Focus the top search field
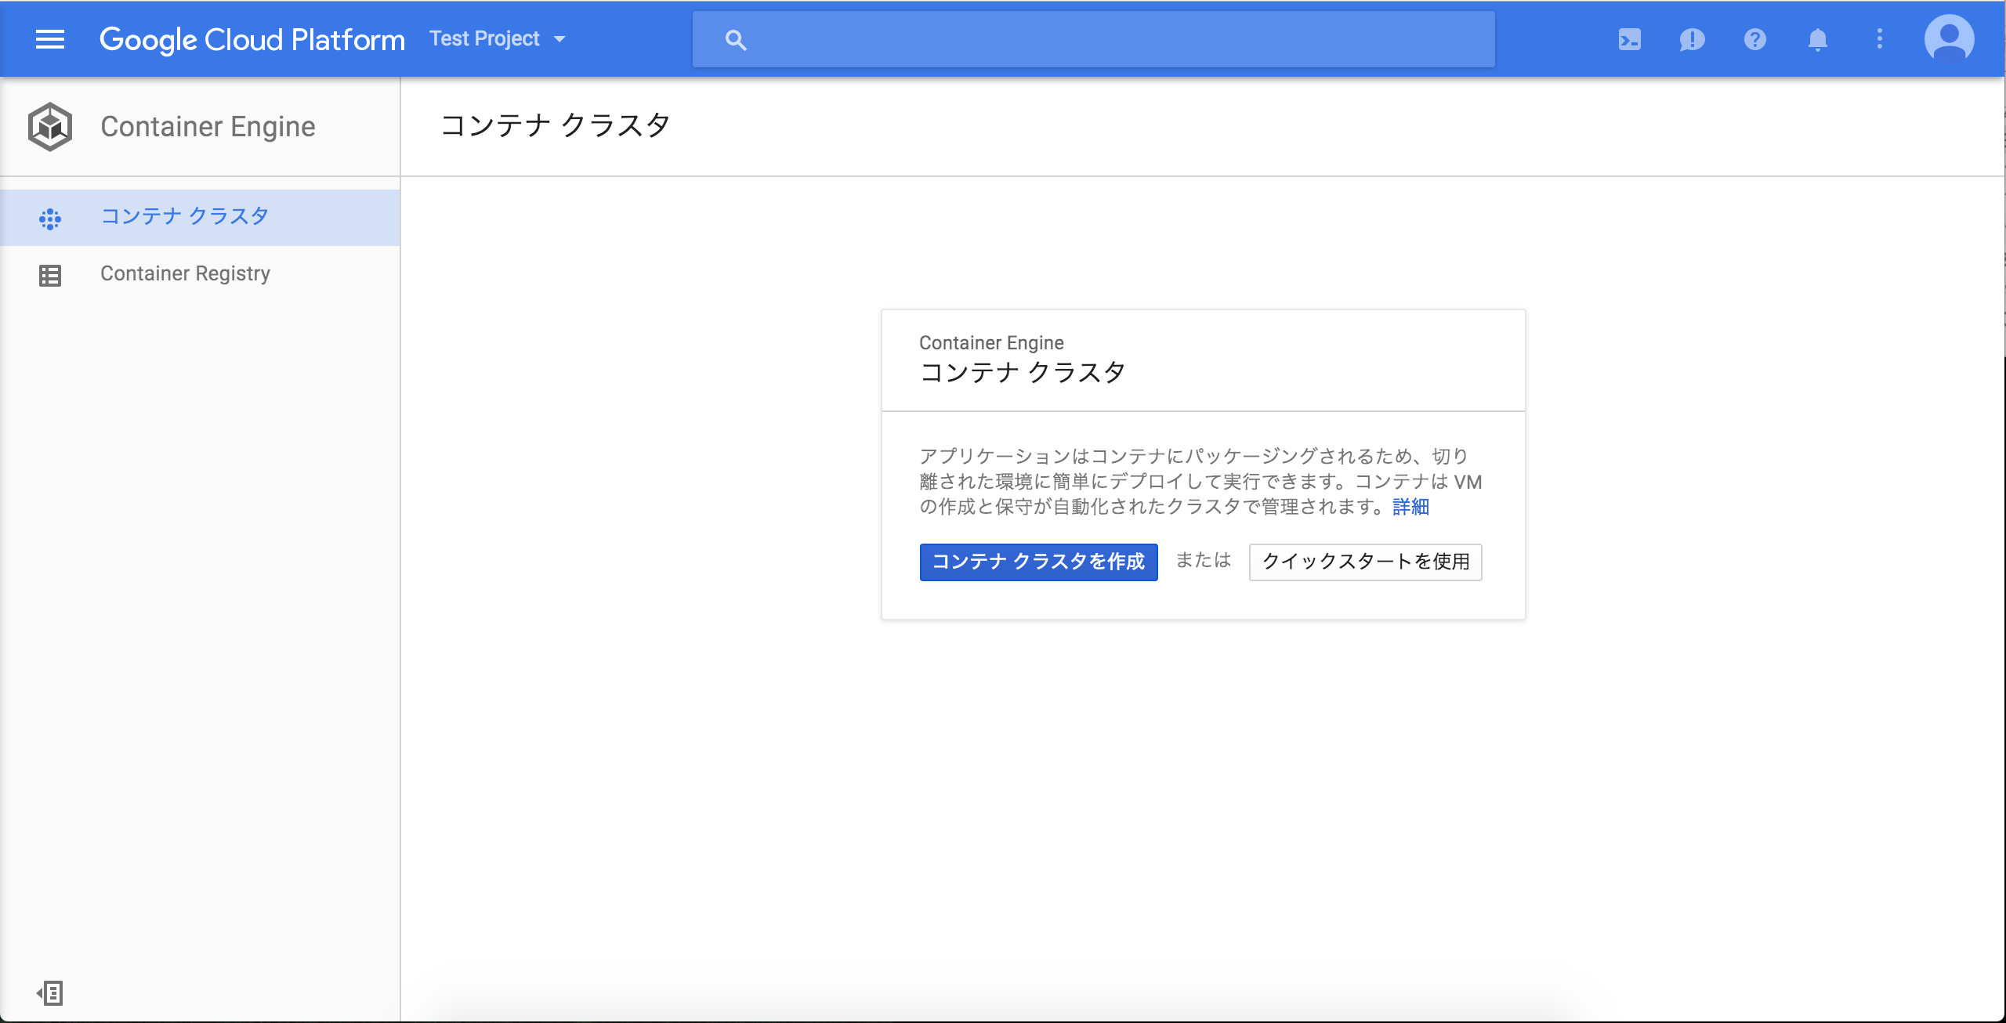Screen dimensions: 2006x1023 pos(1093,39)
